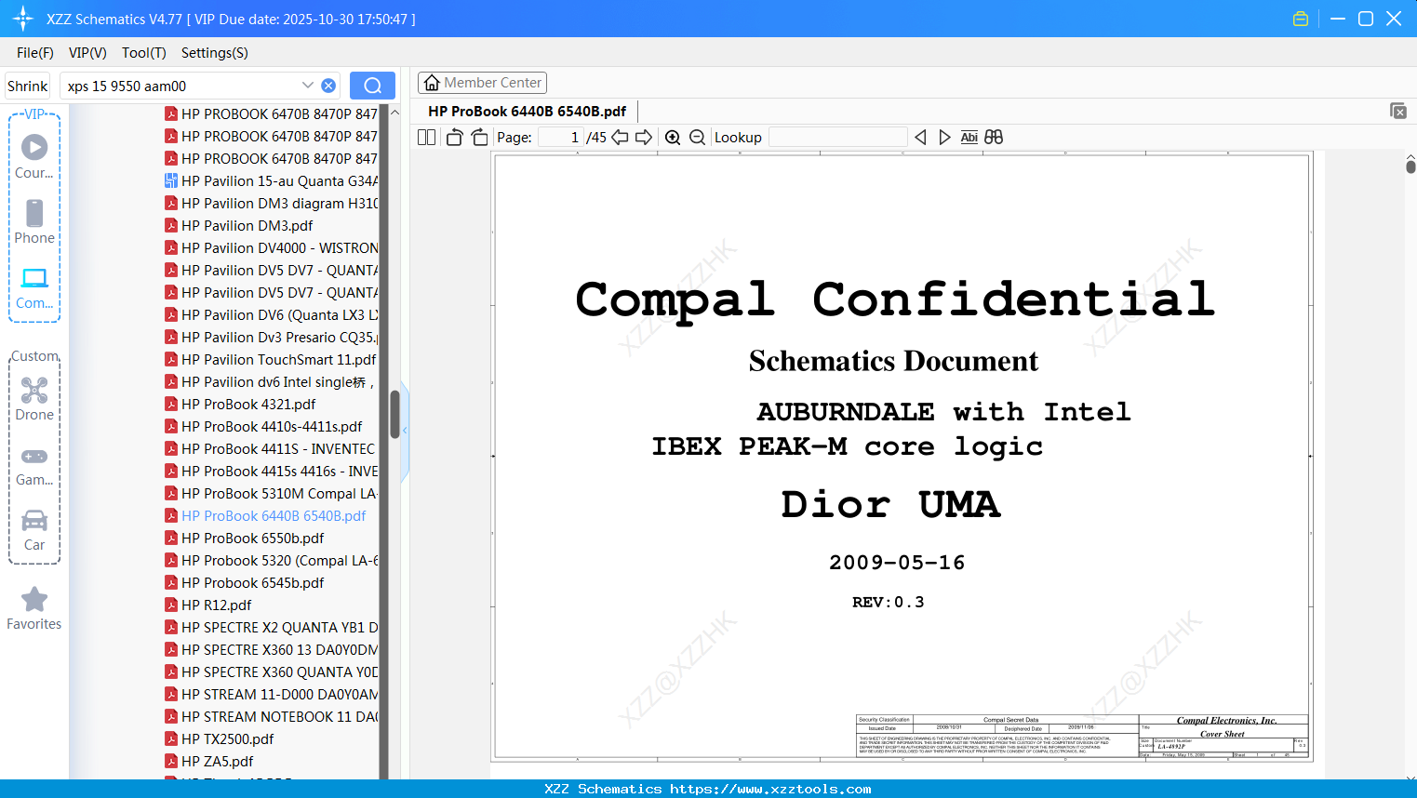The height and width of the screenshot is (798, 1417).
Task: Click the document viewer scrollbar thumb
Action: pos(1410,166)
